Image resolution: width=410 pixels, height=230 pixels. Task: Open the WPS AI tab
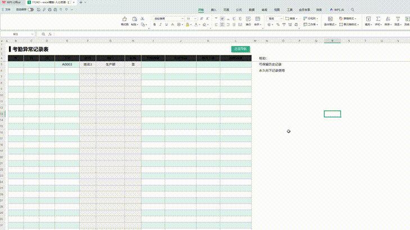click(337, 10)
